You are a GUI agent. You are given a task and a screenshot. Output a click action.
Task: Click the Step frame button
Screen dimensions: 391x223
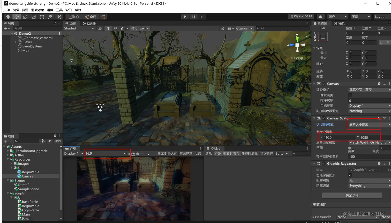click(202, 17)
